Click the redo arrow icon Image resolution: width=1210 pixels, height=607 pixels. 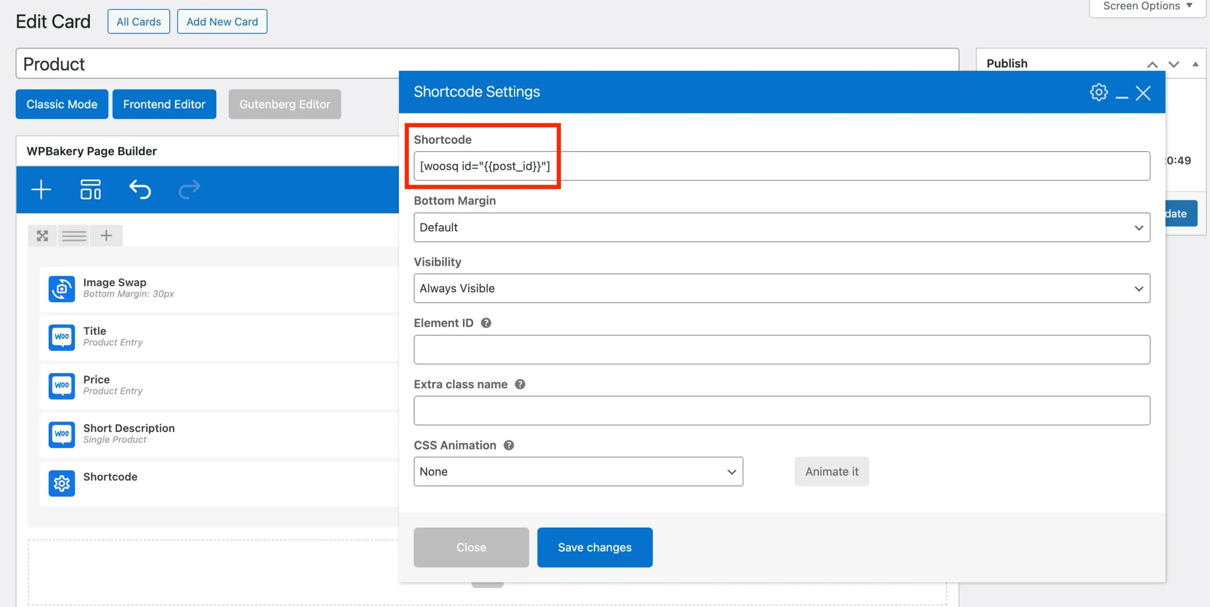pos(190,190)
